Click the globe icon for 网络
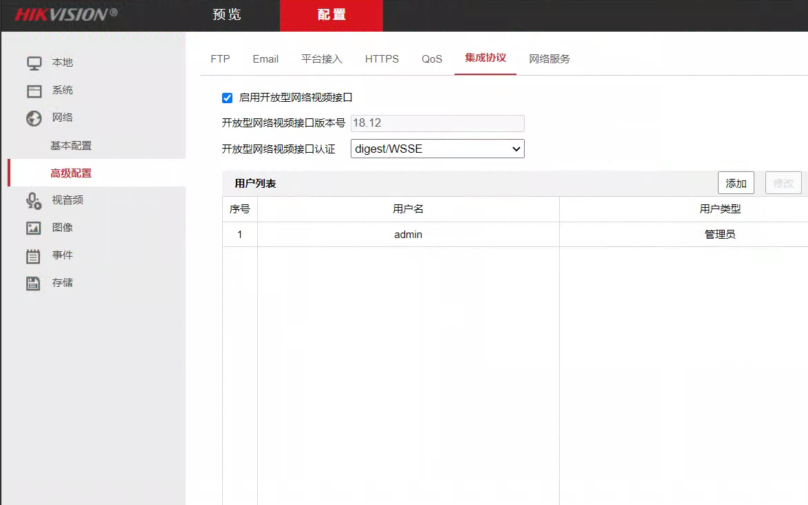 click(34, 118)
